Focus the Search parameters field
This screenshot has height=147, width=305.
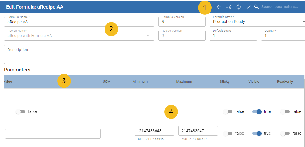[281, 7]
